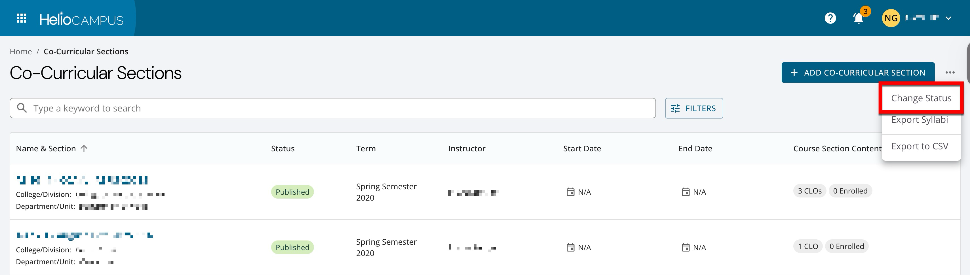970x275 pixels.
Task: Click the sort arrow beside Name & Section
Action: (84, 149)
